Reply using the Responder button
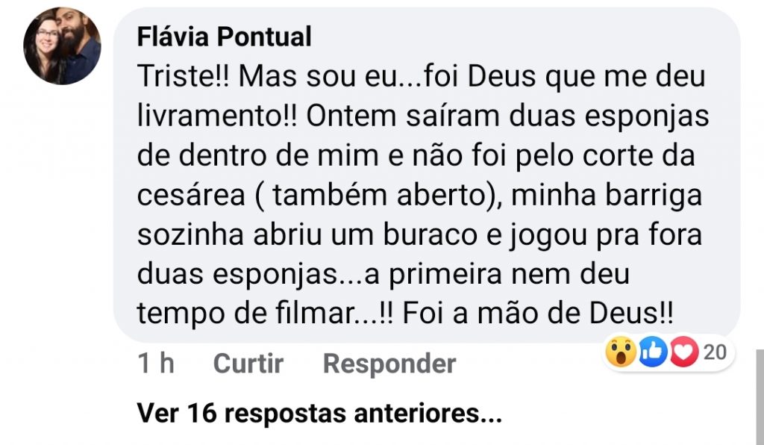Viewport: 764px width, 445px height. point(389,364)
